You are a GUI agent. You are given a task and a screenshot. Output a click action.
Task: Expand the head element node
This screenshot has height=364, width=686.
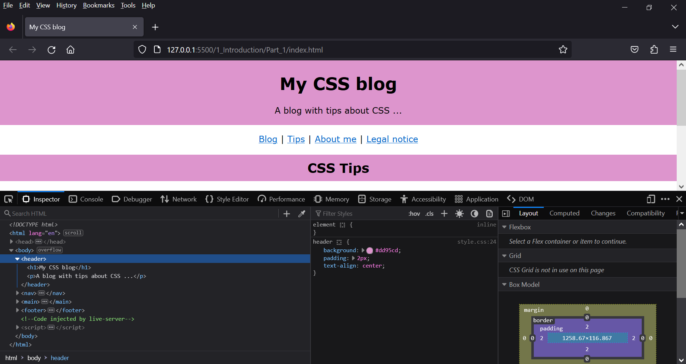[11, 241]
